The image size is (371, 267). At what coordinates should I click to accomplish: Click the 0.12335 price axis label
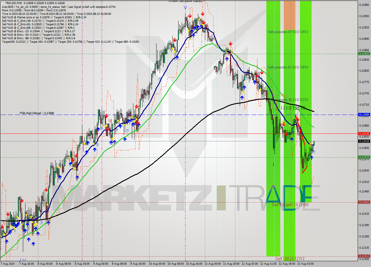click(364, 248)
